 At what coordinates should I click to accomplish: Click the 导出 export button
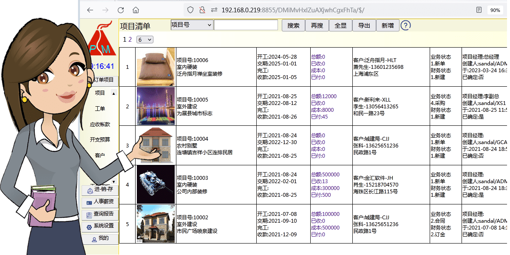pyautogui.click(x=364, y=25)
